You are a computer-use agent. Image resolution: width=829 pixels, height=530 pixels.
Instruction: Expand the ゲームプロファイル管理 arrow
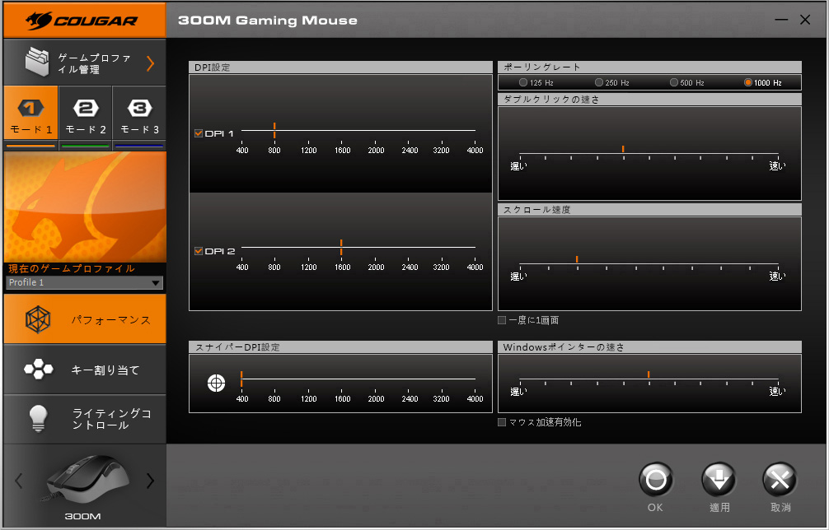151,63
